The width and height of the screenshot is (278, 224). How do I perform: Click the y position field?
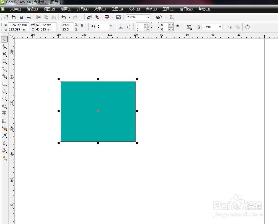click(x=19, y=29)
